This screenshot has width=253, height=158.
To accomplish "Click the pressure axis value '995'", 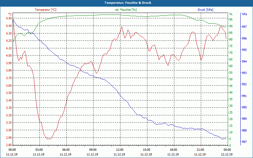I will [x=244, y=50].
